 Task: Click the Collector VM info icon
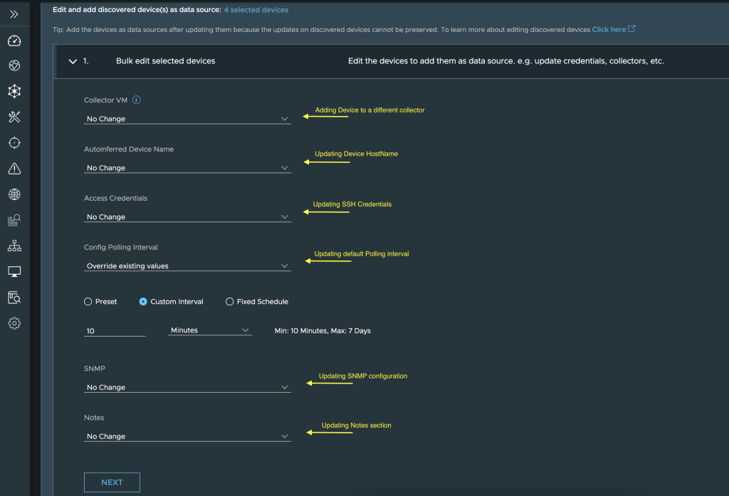[137, 100]
